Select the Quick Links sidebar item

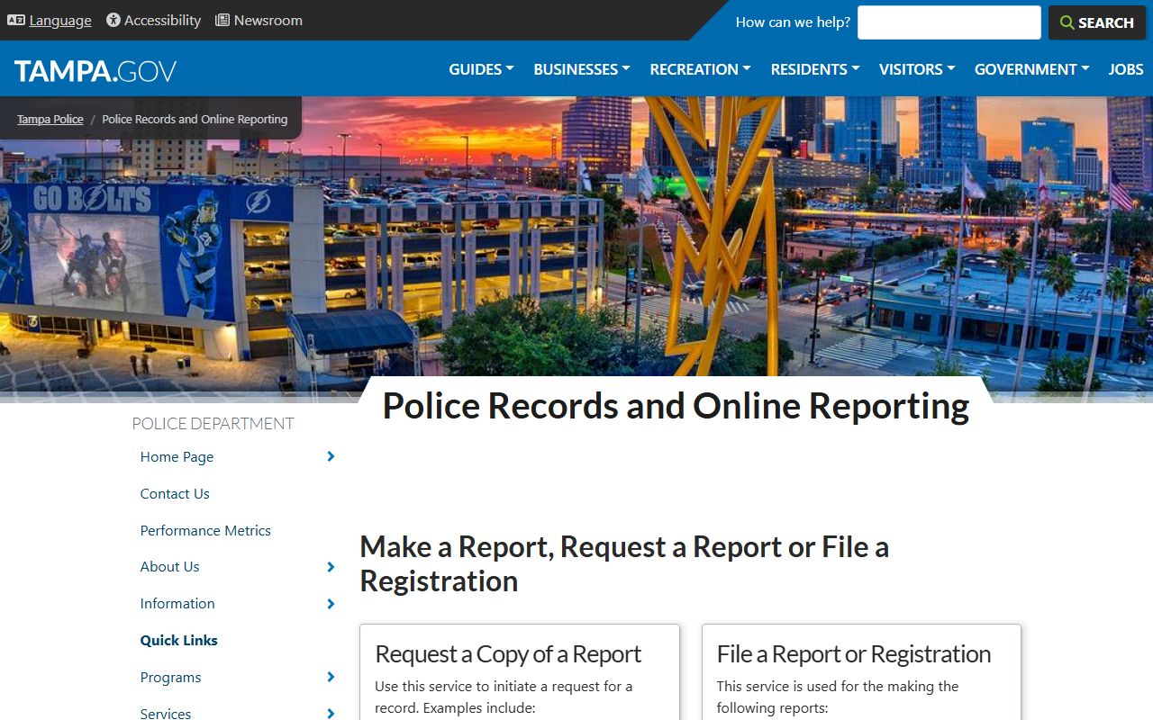coord(178,641)
